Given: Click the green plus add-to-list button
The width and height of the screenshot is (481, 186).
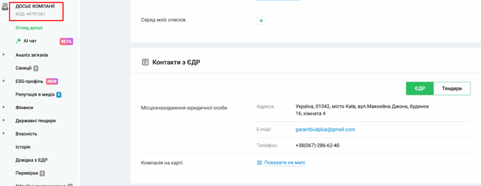Looking at the screenshot, I should [x=261, y=21].
